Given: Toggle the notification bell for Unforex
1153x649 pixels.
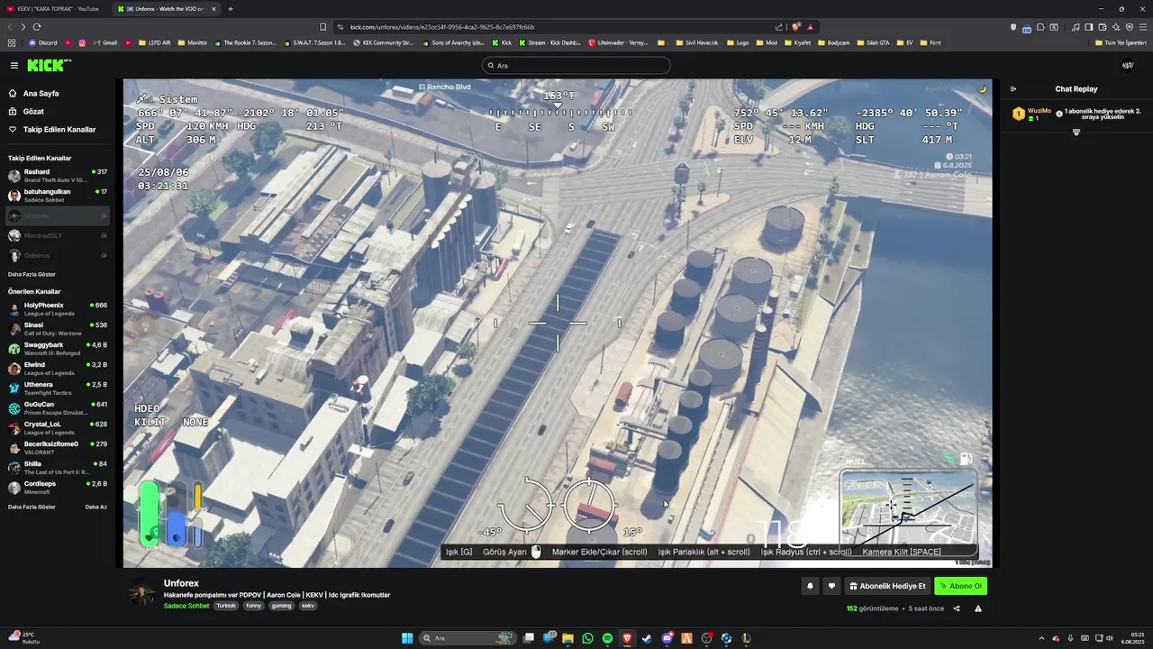Looking at the screenshot, I should click(810, 586).
